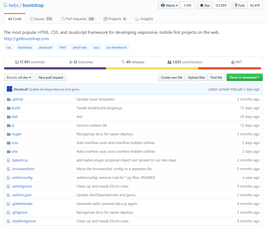Click the folder icon next to build
The width and height of the screenshot is (268, 226).
[x=9, y=108]
